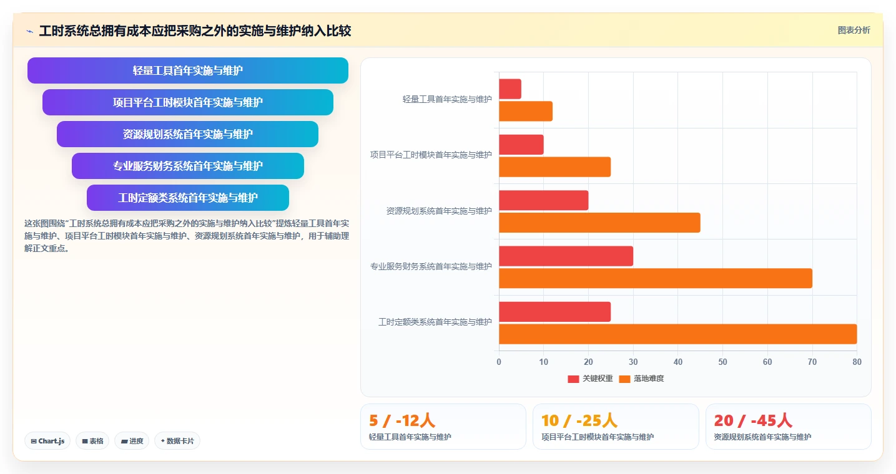Click the page title 工时系统总拥有成本 heading
The width and height of the screenshot is (896, 474).
[195, 31]
